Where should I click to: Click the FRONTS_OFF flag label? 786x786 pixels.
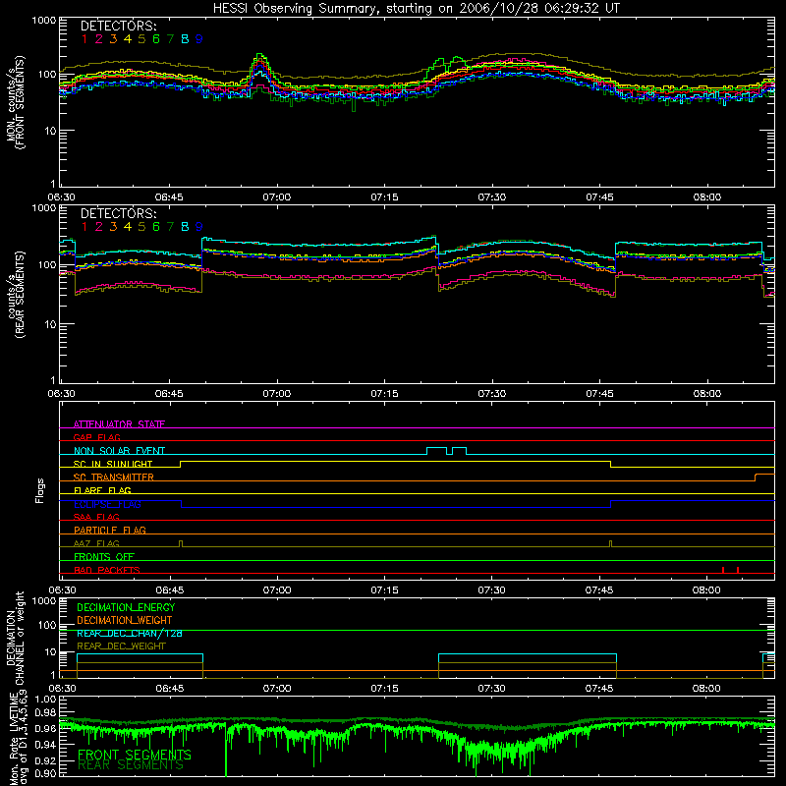point(104,556)
